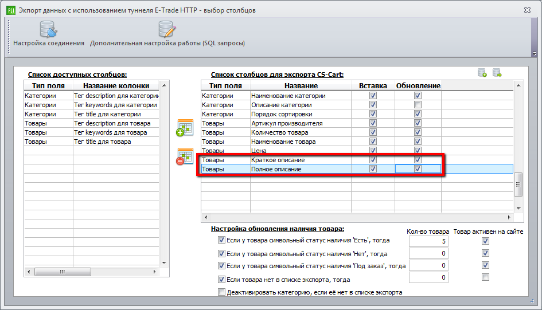Open Дополнительная настройка работы (SQL запросы)
542x310 pixels.
167,33
